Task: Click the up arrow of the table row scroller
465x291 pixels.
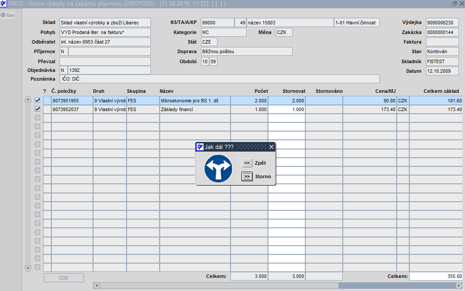Action: pyautogui.click(x=28, y=99)
